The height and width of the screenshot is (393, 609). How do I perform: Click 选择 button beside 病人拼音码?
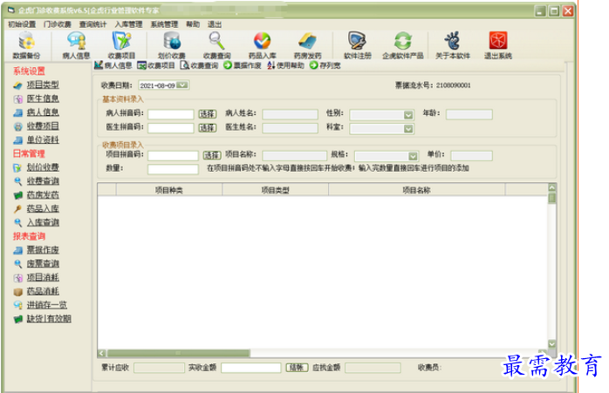coord(208,114)
